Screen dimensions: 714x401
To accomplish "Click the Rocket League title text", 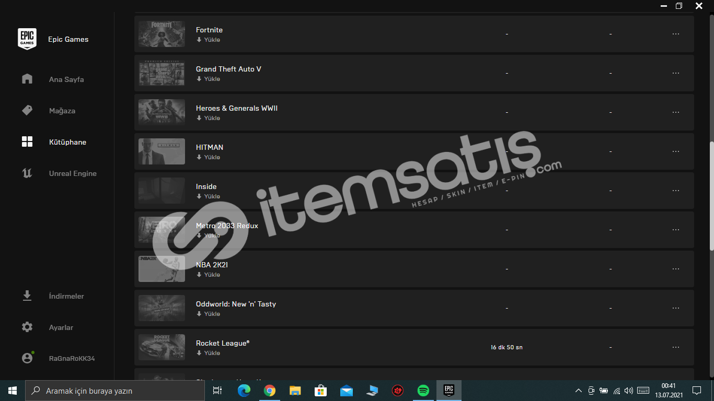I will 223,343.
